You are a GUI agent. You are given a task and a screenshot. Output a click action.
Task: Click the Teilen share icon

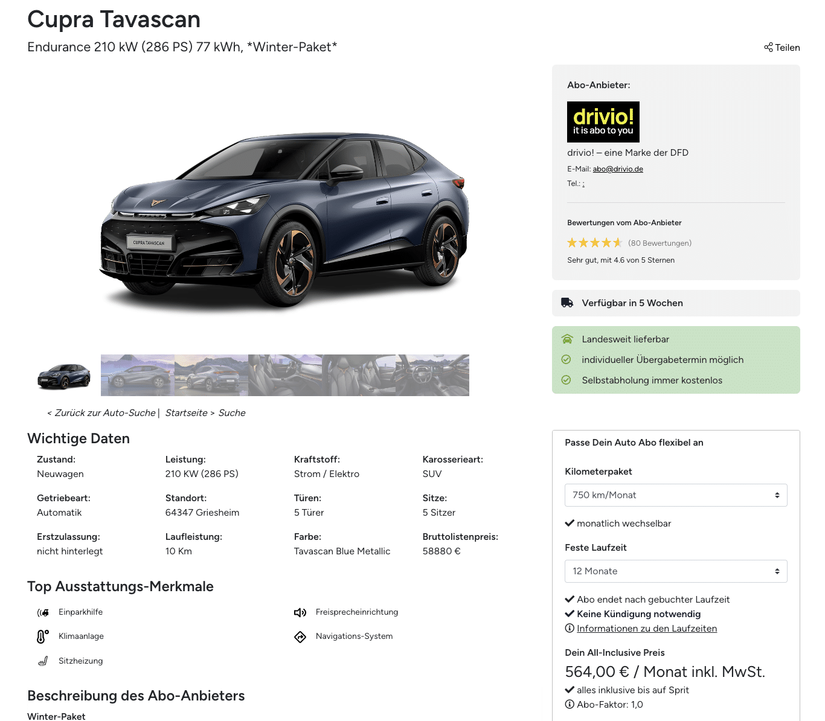768,47
